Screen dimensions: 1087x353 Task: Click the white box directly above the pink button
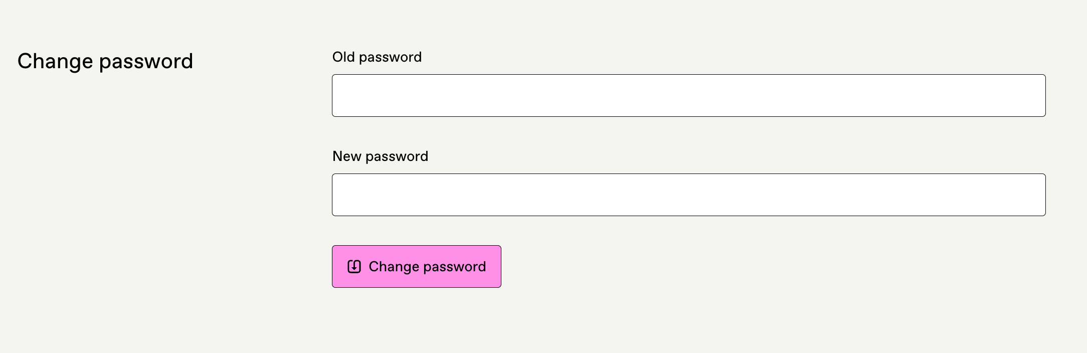click(688, 195)
